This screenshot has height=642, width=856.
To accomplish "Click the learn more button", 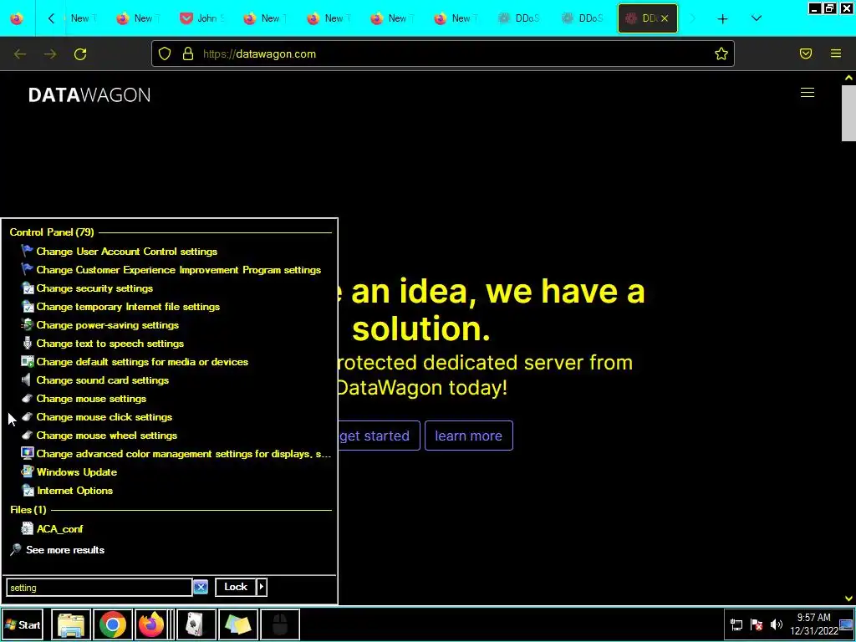I will tap(468, 436).
